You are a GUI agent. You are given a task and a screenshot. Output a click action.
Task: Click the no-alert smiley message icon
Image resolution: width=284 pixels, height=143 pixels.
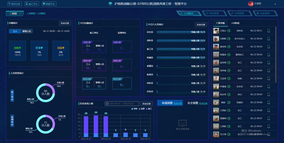[x=182, y=123]
